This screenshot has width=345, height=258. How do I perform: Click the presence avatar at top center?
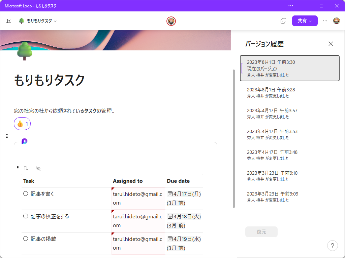tap(171, 20)
